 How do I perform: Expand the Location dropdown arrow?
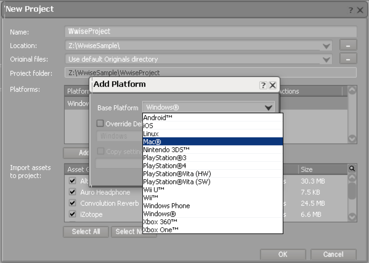(326, 46)
